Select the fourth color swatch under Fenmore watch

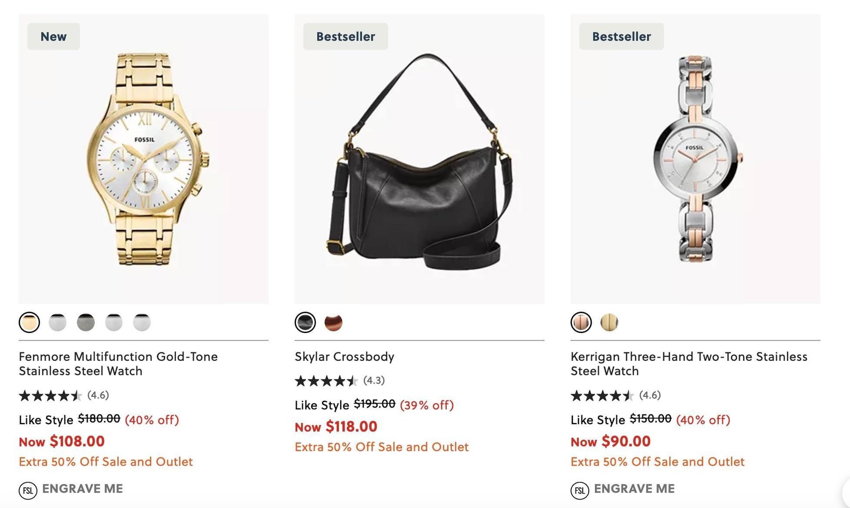click(114, 323)
